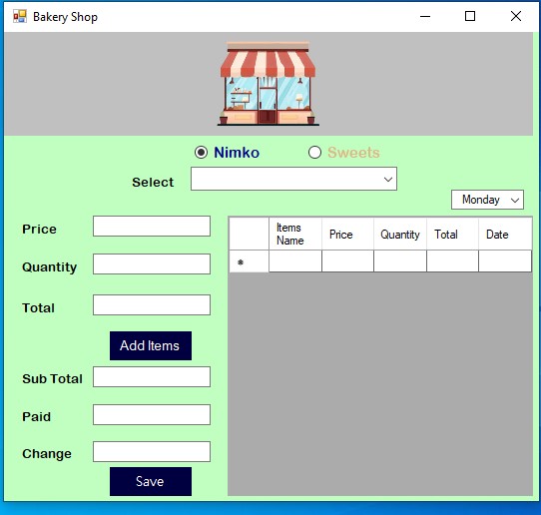Close the Bakery Shop window
This screenshot has height=515, width=541.
point(516,16)
